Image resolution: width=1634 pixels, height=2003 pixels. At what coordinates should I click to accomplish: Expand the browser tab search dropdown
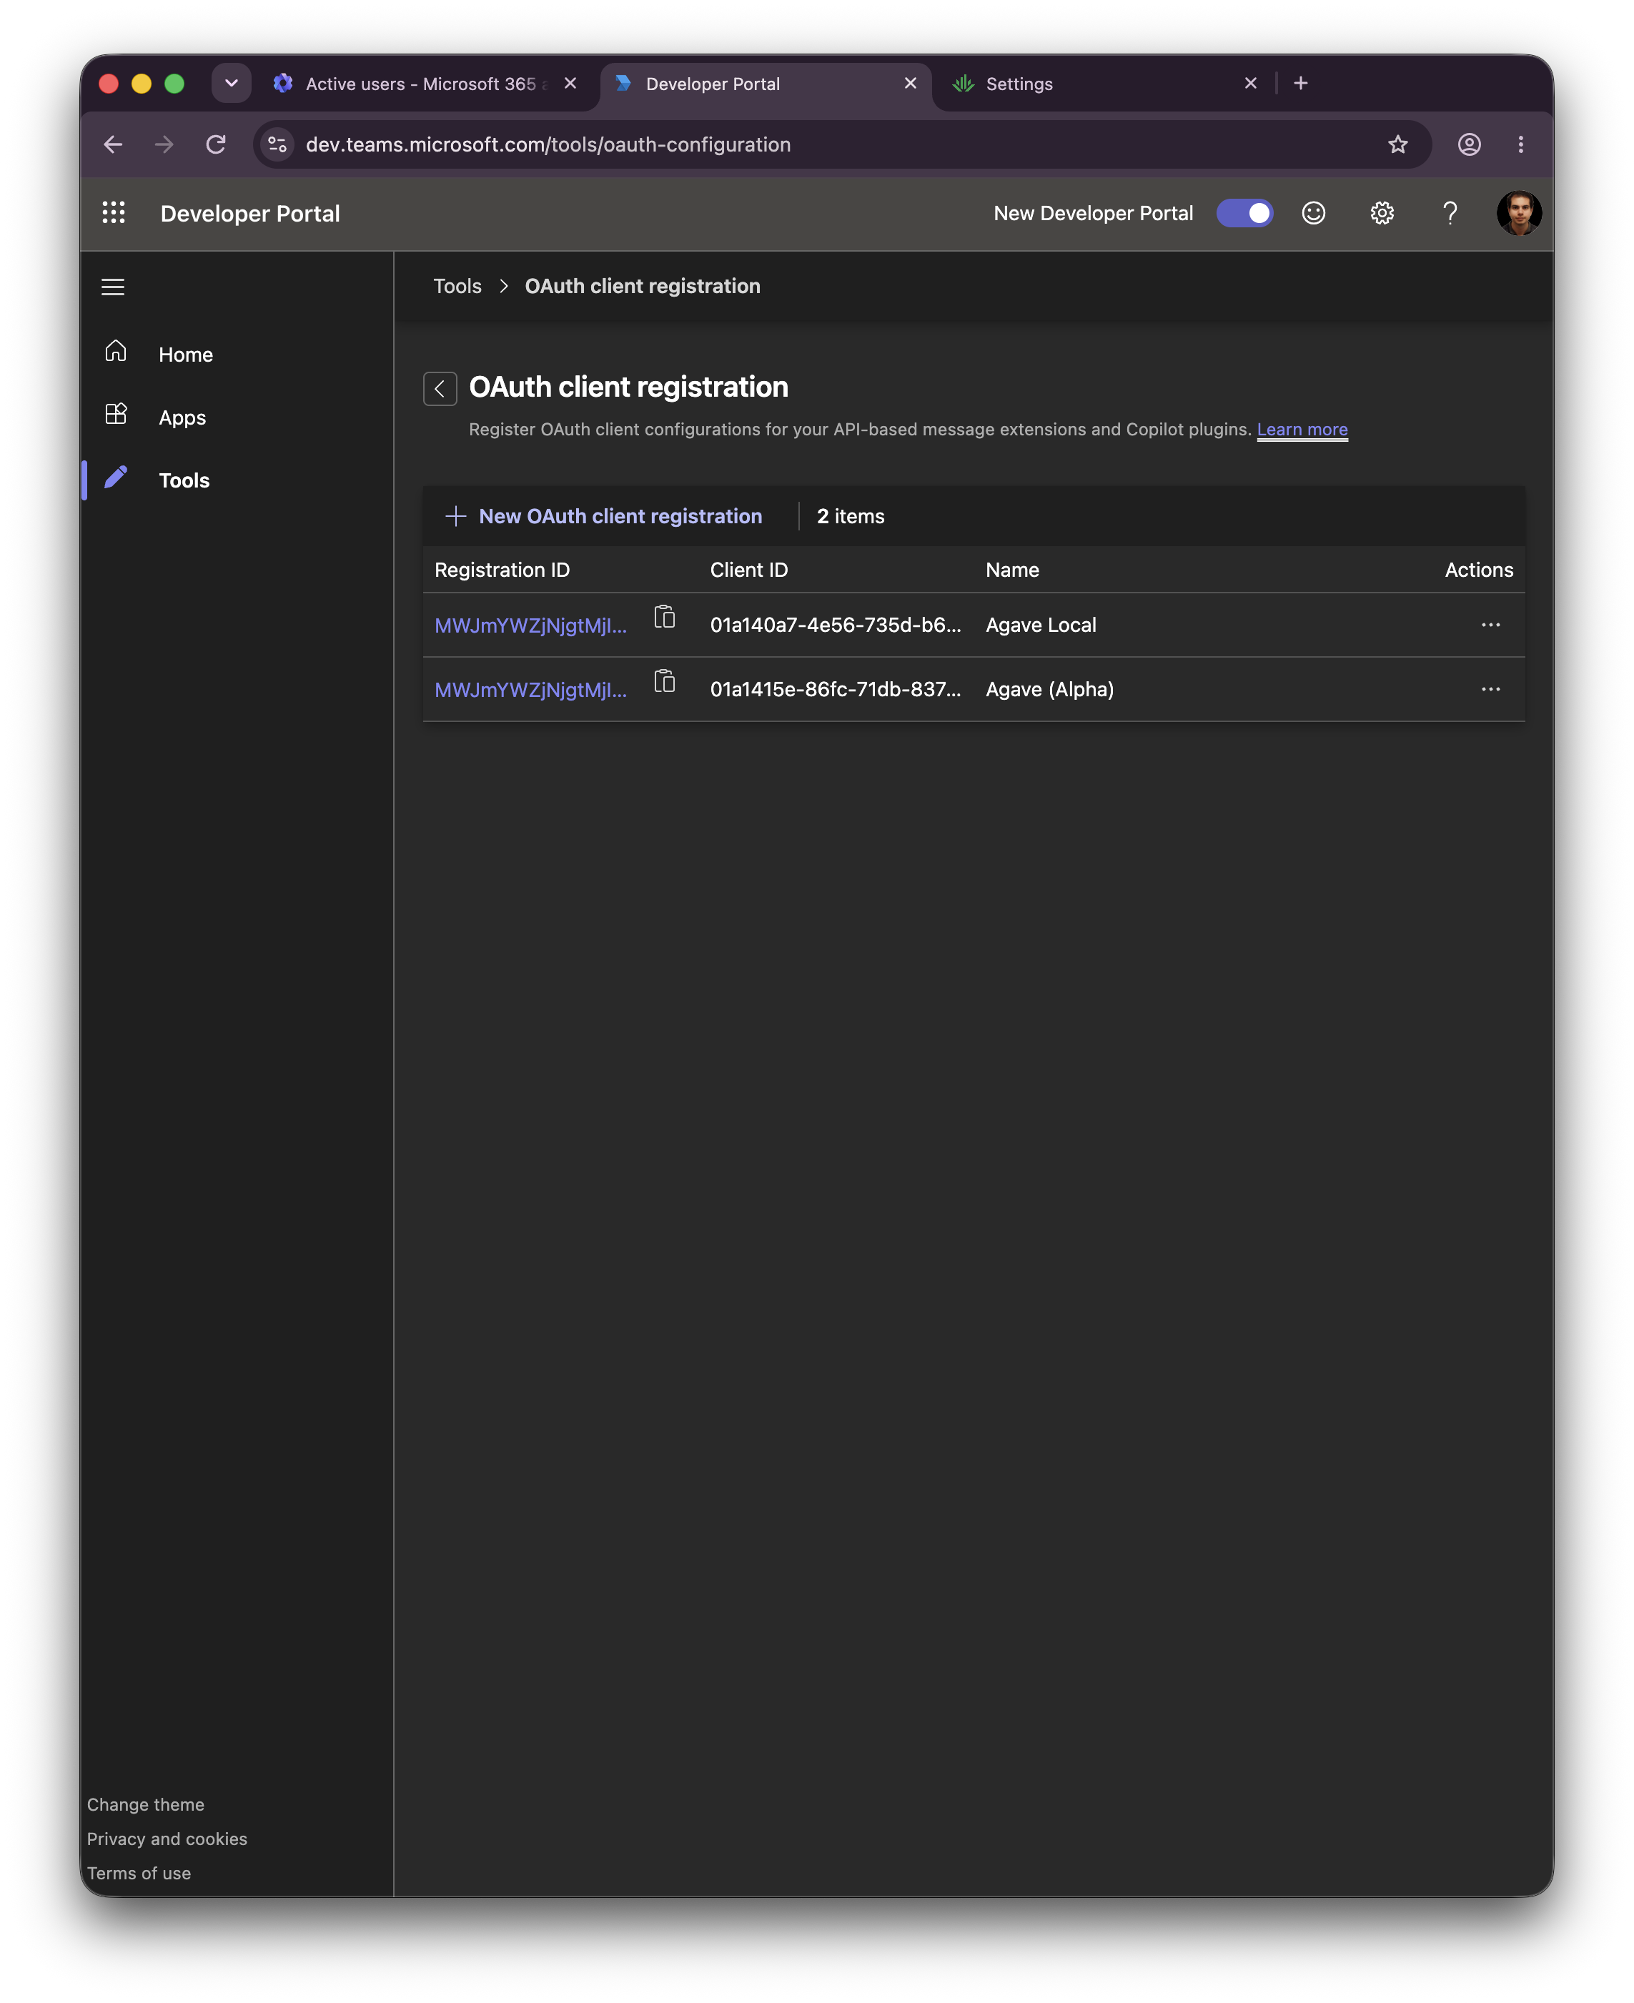click(232, 83)
